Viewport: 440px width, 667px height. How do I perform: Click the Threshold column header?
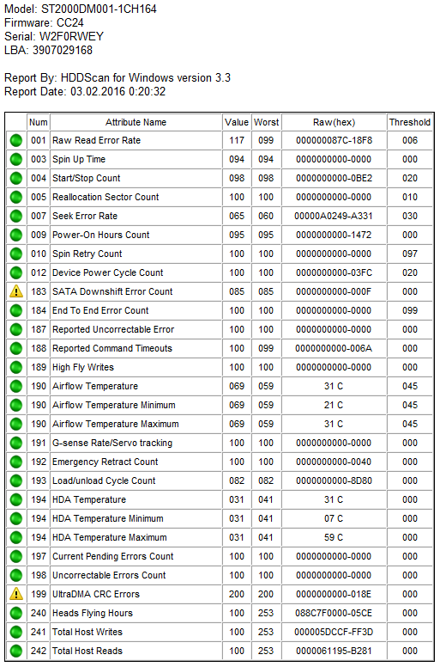410,122
